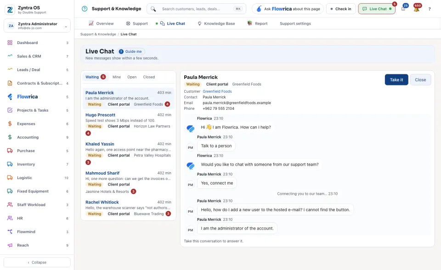This screenshot has width=441, height=270.
Task: Open Mahmoud Sharif conversation
Action: tap(128, 182)
